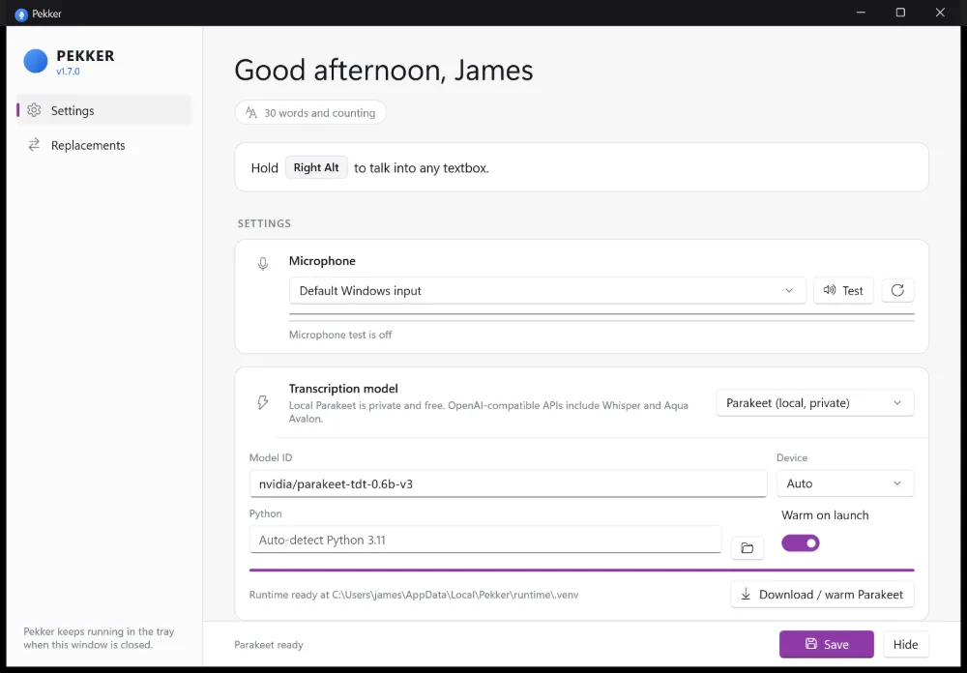
Task: Click the floppy disk icon on the Save button
Action: pos(811,644)
